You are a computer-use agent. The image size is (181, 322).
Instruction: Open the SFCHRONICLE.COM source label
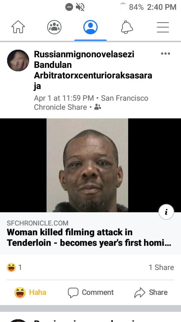tap(38, 223)
